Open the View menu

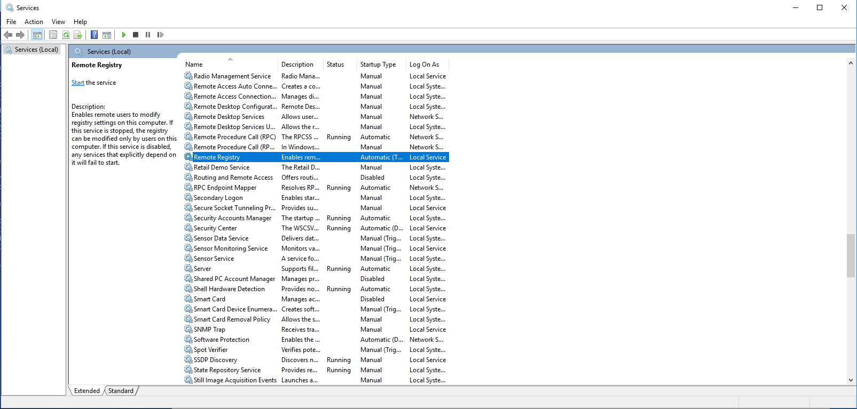58,22
